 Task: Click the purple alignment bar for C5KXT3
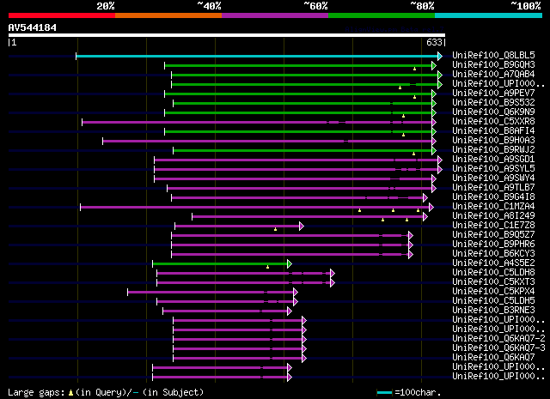click(x=244, y=282)
